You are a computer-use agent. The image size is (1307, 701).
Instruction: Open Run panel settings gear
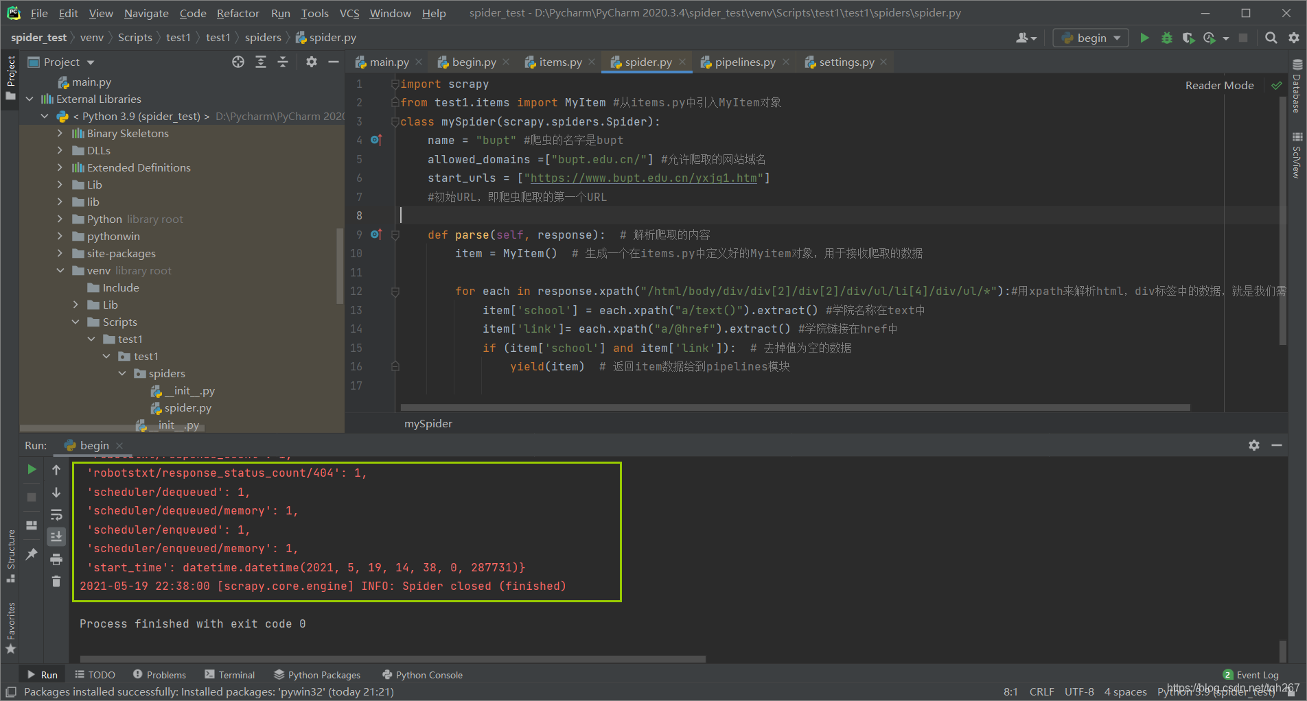(1254, 445)
